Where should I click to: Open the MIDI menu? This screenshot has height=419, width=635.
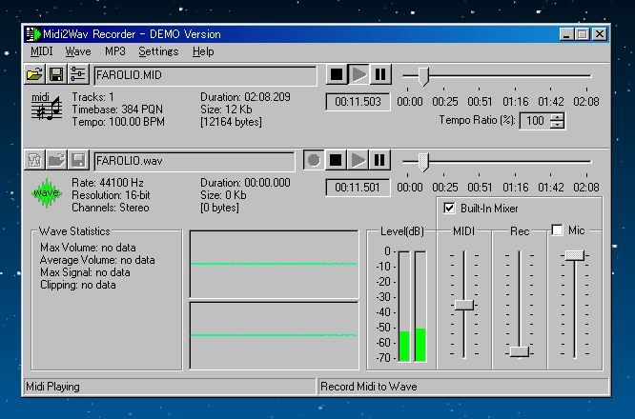pos(41,51)
